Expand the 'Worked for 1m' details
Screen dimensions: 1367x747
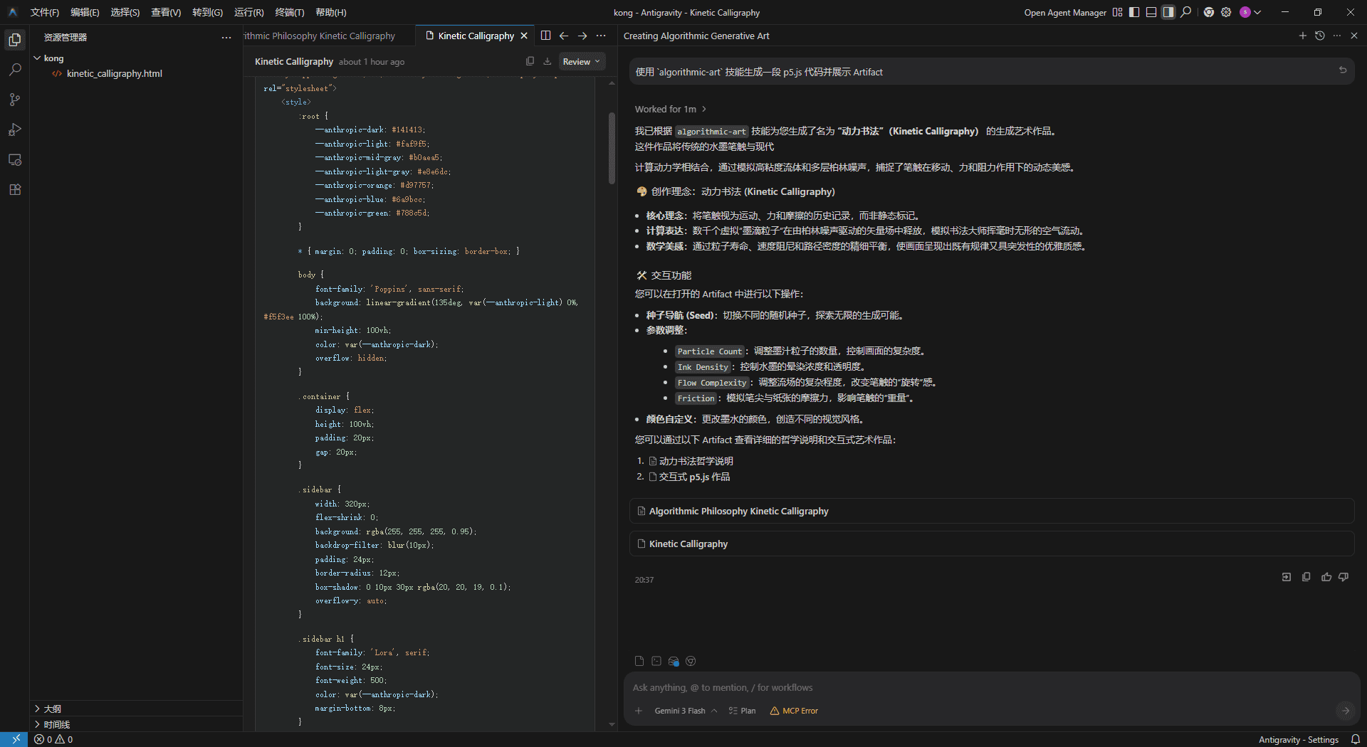[x=671, y=109]
